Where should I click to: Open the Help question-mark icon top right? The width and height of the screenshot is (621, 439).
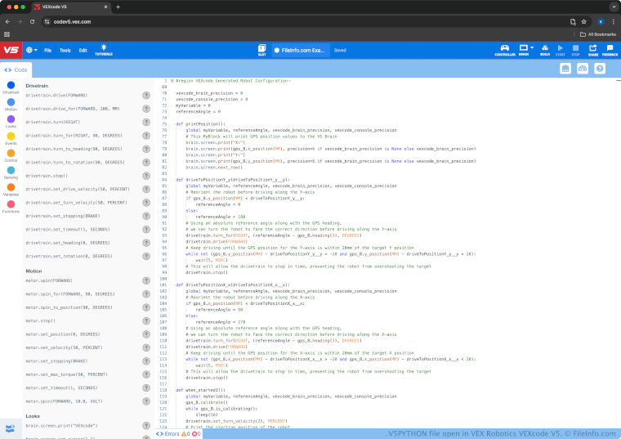tap(600, 69)
